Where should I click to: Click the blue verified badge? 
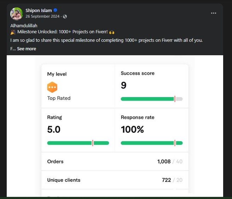click(x=55, y=11)
